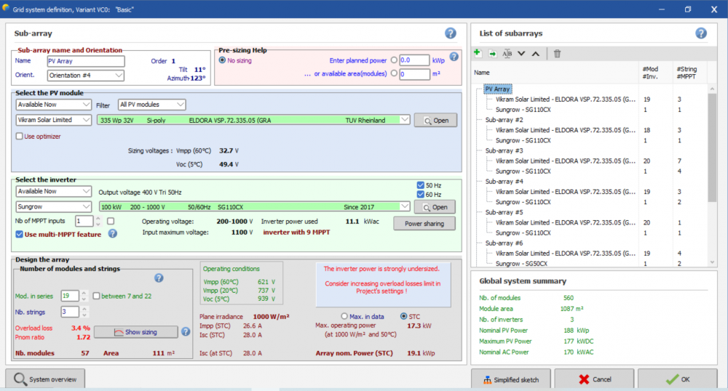Enable the Use optimizer checkbox
Viewport: 728px width, 391px height.
[x=20, y=136]
